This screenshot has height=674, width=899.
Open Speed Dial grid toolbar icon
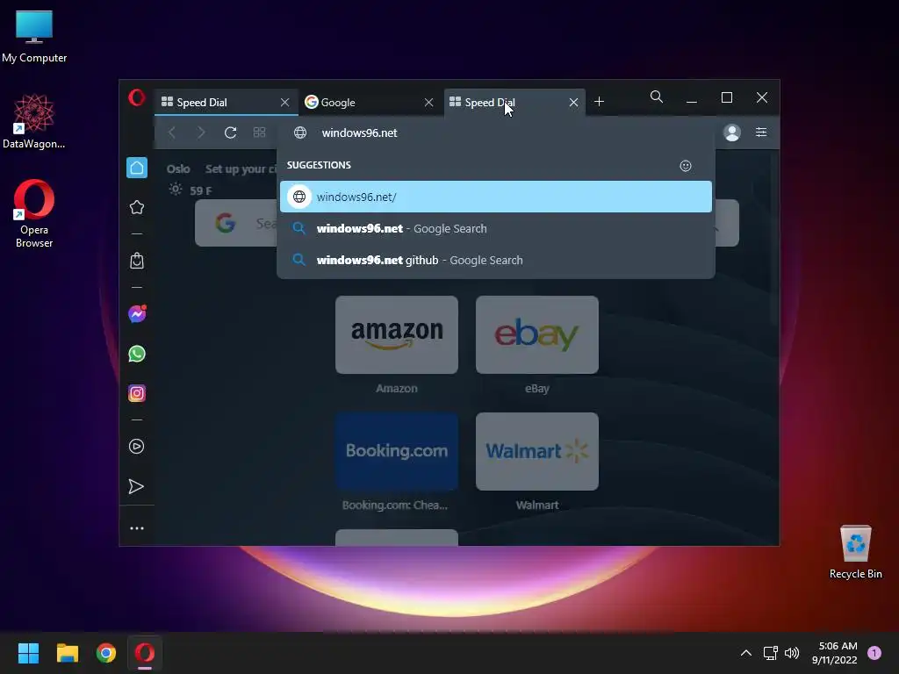pyautogui.click(x=259, y=133)
